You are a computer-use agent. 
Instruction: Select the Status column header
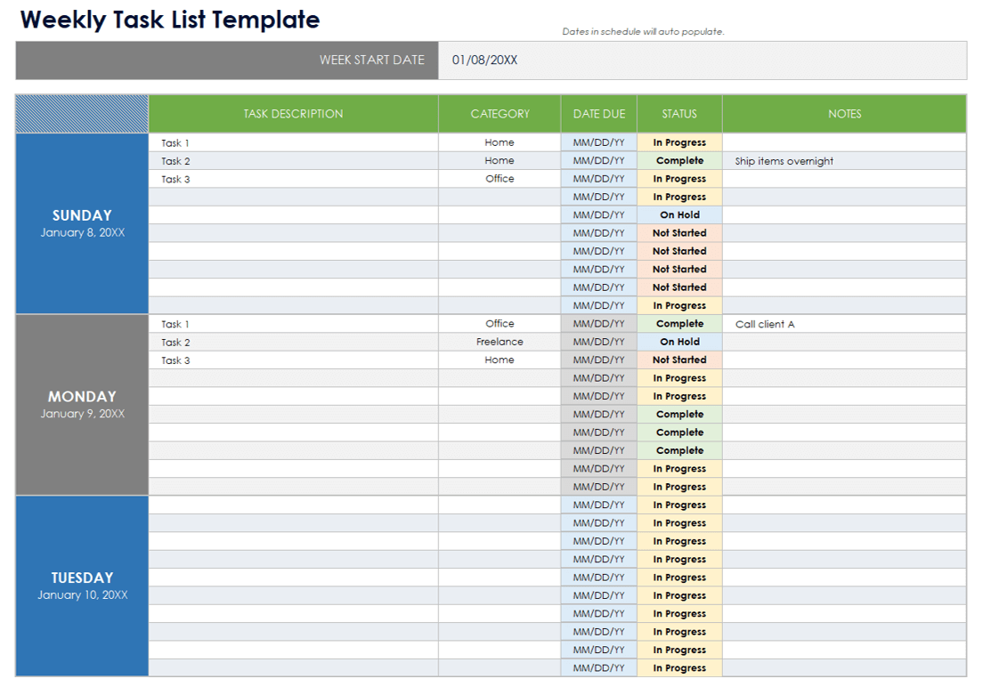(x=679, y=114)
